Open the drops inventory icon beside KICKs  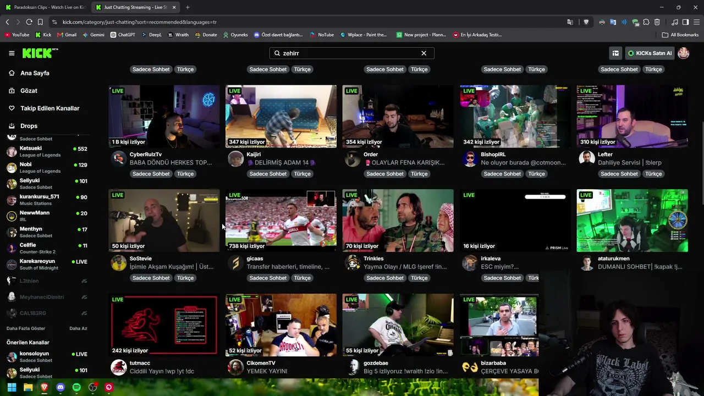[x=615, y=53]
